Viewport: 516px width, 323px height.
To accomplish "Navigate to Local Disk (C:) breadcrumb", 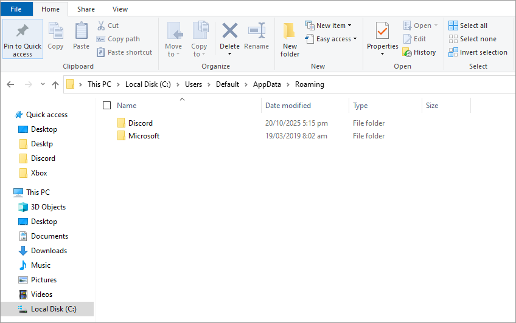I will click(x=148, y=84).
